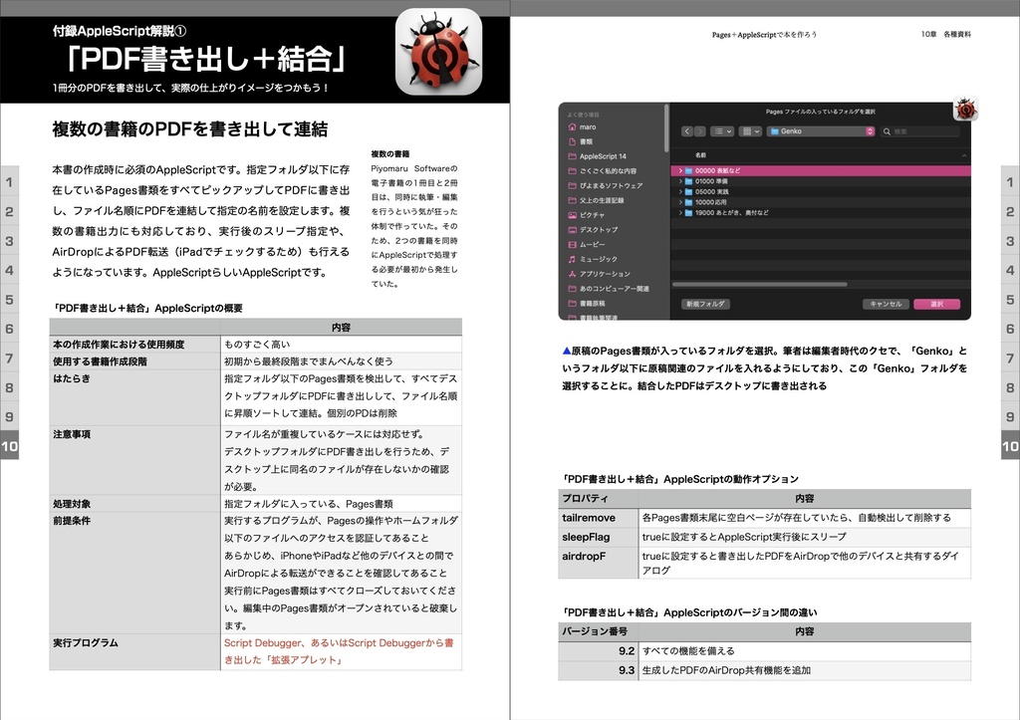Click the 選択 confirmation button

click(x=938, y=304)
